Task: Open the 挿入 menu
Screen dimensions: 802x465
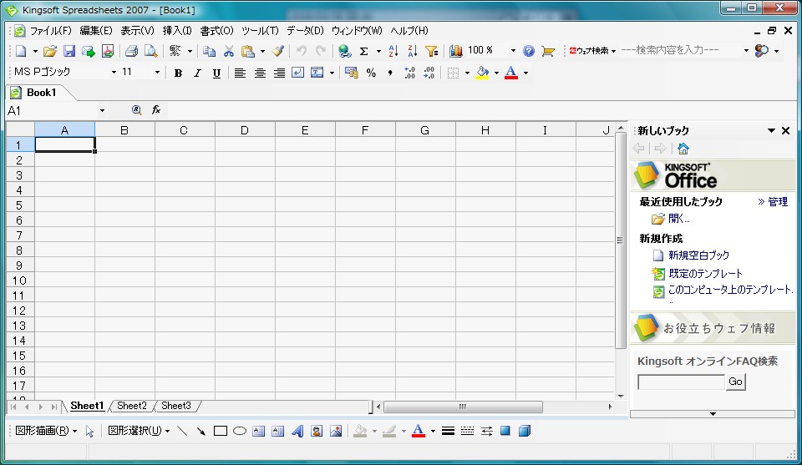Action: (x=177, y=31)
